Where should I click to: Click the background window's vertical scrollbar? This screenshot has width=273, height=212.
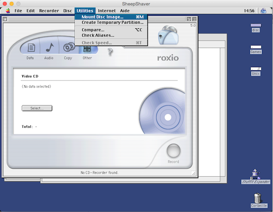[x=223, y=112]
